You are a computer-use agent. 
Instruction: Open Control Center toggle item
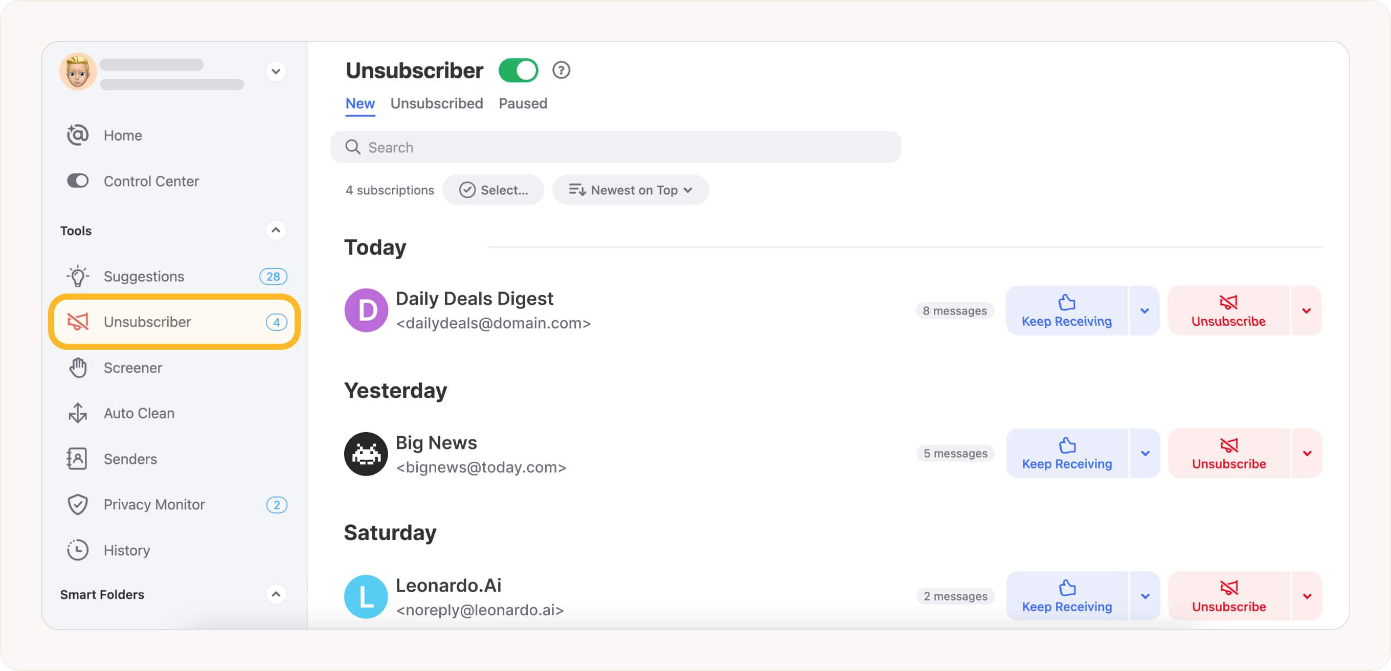(x=174, y=181)
